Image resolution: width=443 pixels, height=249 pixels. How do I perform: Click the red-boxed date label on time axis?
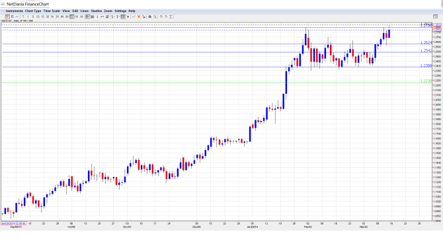coord(14,223)
